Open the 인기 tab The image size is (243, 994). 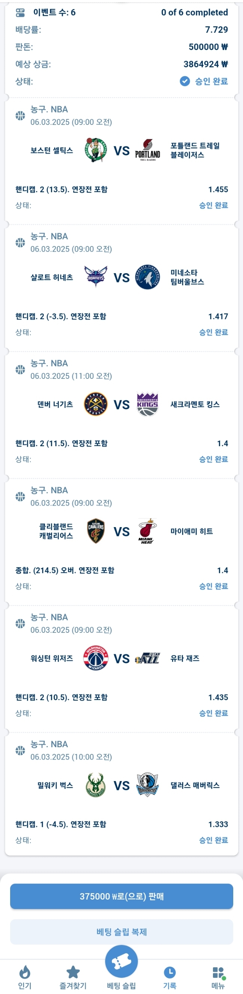25,976
